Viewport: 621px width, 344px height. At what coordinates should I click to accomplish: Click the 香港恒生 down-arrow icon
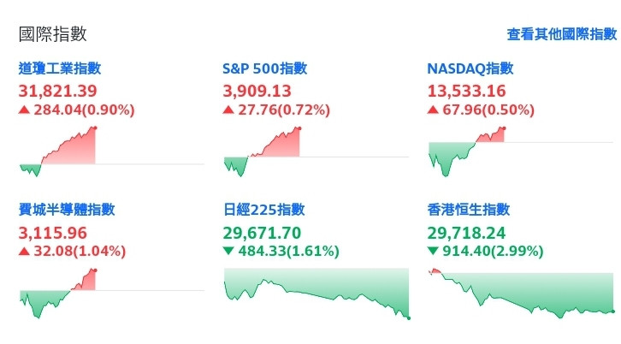tap(433, 252)
